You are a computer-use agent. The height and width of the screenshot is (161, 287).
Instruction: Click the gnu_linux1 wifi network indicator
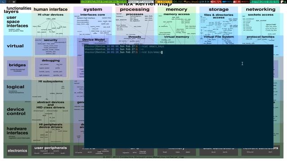pyautogui.click(x=191, y=2)
